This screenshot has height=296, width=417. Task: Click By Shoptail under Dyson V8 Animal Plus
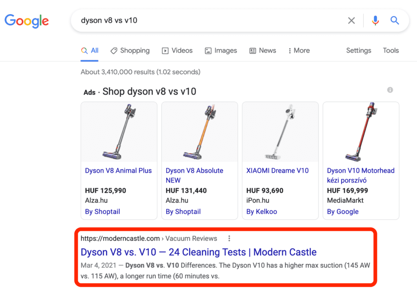[102, 212]
